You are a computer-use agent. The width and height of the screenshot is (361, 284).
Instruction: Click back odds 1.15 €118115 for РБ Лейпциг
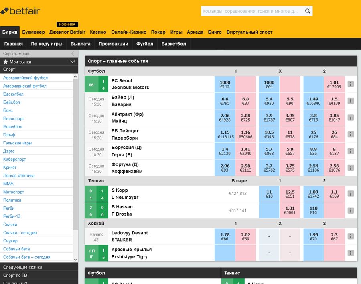click(x=225, y=134)
